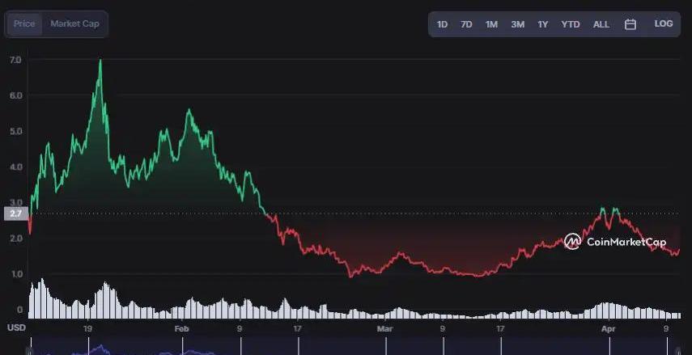692x355 pixels.
Task: Choose the YTD time range
Action: [571, 24]
